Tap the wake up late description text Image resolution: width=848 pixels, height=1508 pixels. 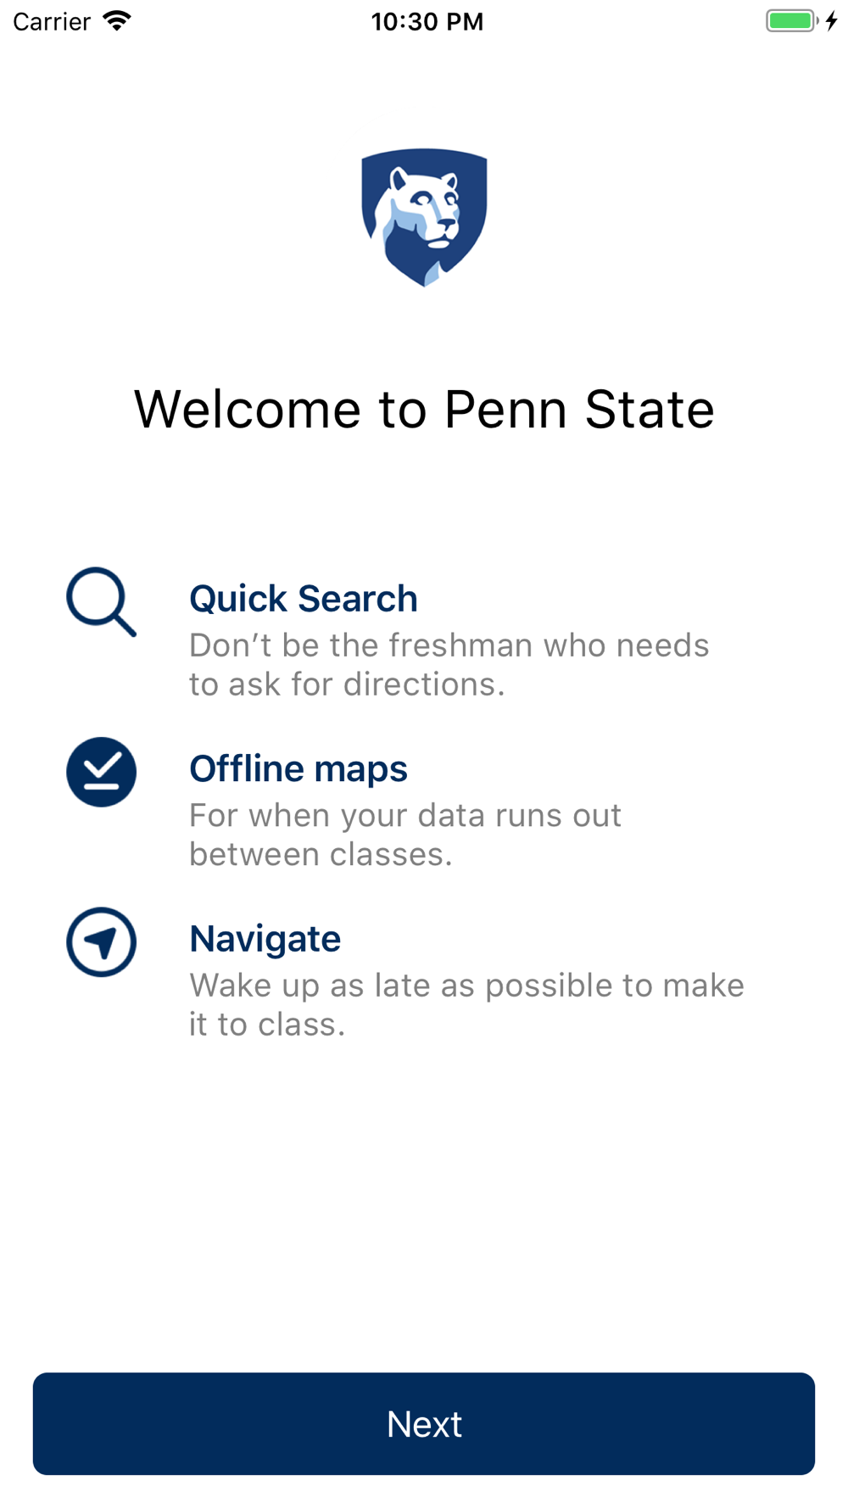point(466,1005)
